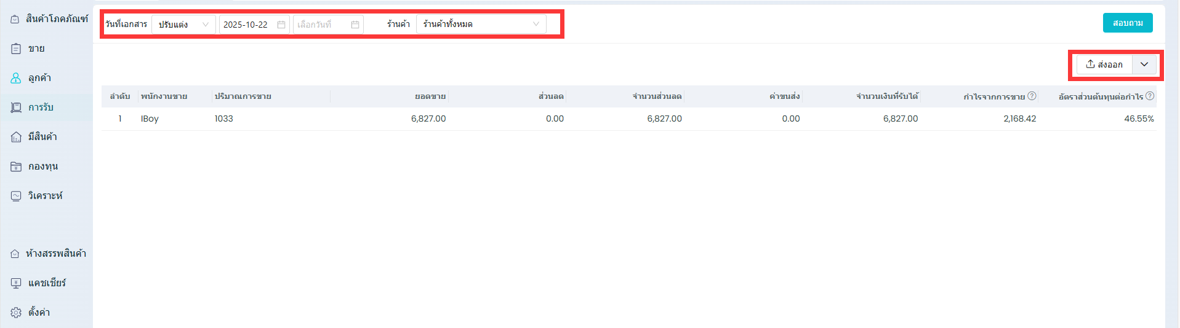The height and width of the screenshot is (328, 1180).
Task: Click the สินค้าโภคภัณฑ์ sidebar icon
Action: tap(15, 19)
